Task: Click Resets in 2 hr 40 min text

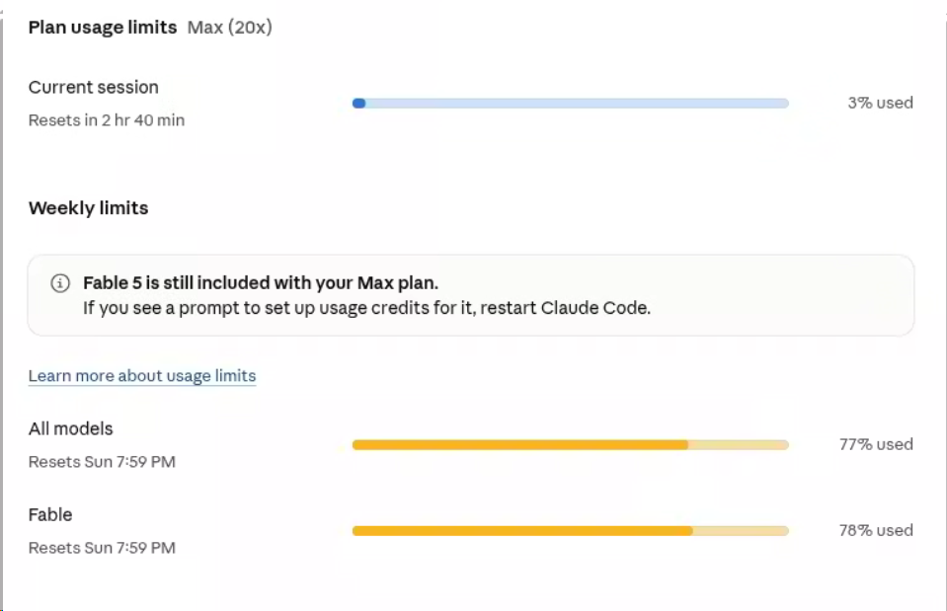Action: coord(107,120)
